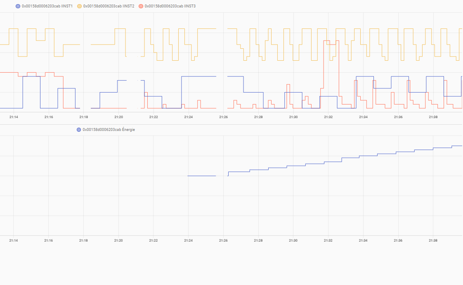Click the 21:38 label on upper chart axis
This screenshot has height=285, width=463.
pos(433,117)
